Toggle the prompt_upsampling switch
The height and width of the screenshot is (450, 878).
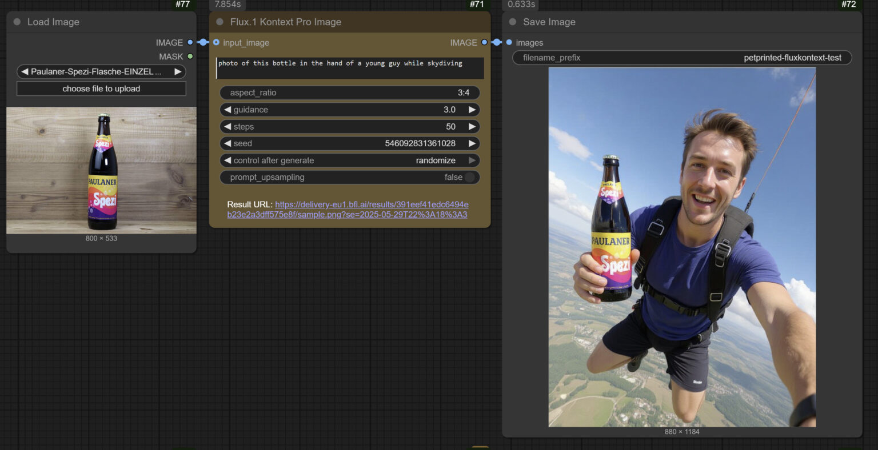point(469,177)
